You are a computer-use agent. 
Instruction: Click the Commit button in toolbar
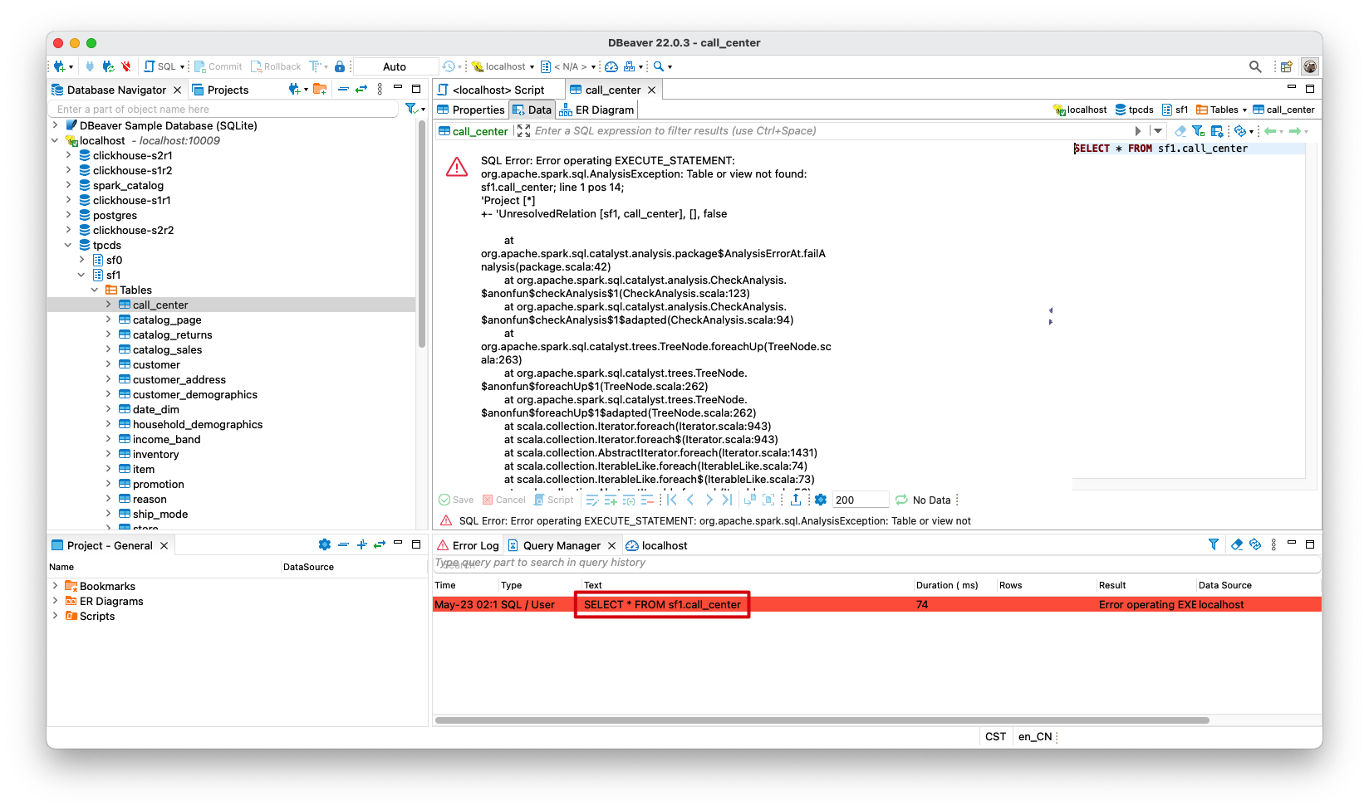tap(218, 66)
